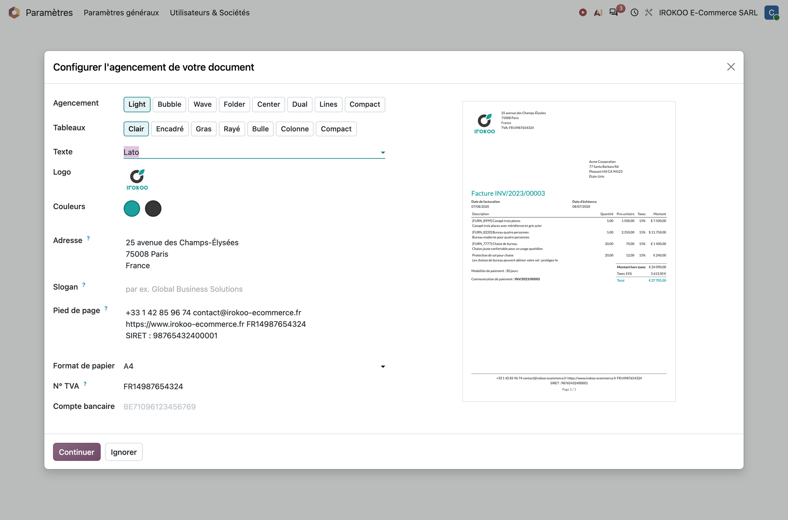The image size is (788, 520).
Task: Open the activities clock icon
Action: pos(635,13)
